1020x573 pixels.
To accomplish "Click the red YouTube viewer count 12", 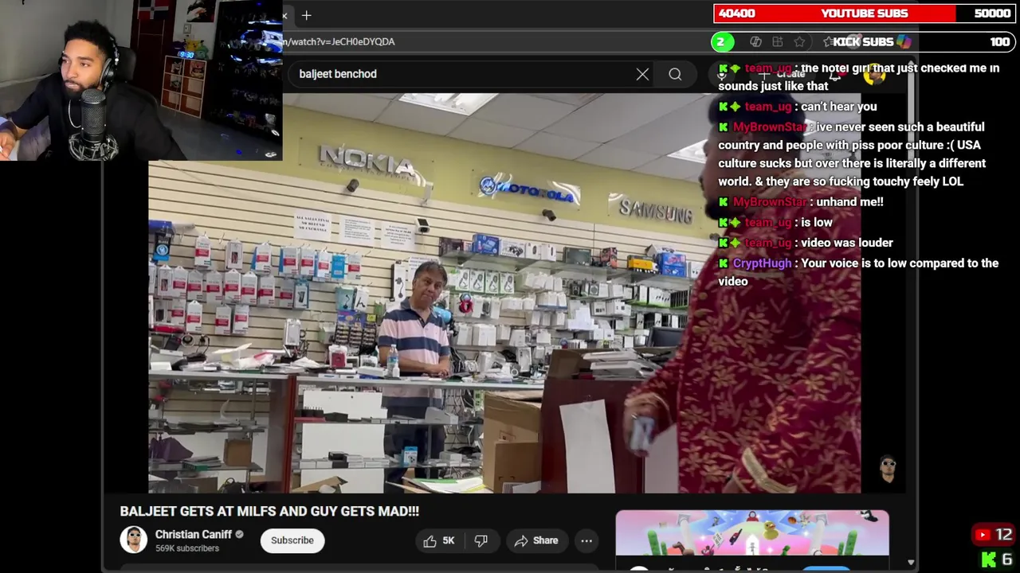I will coord(994,535).
